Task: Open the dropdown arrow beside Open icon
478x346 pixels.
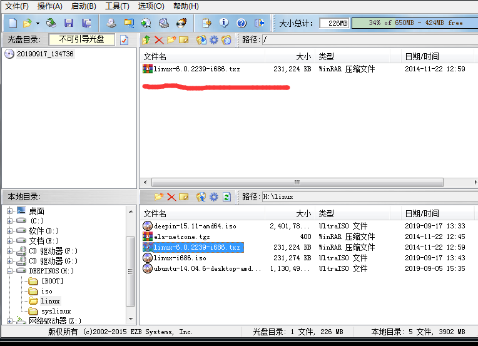Action: pyautogui.click(x=38, y=23)
